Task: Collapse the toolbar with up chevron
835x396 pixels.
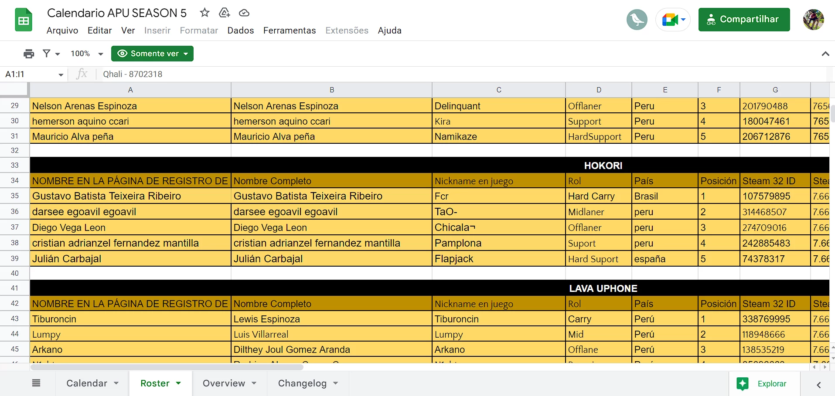Action: [825, 54]
